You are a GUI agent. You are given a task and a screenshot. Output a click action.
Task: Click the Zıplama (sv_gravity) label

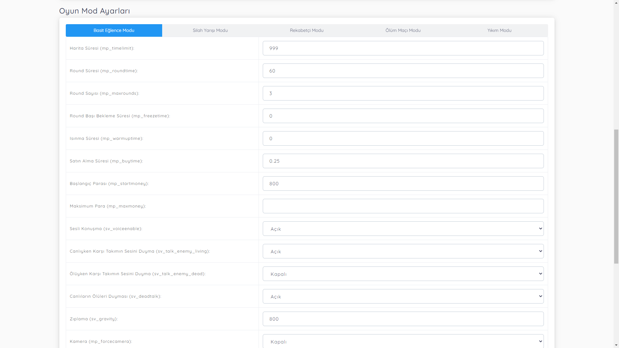click(94, 319)
